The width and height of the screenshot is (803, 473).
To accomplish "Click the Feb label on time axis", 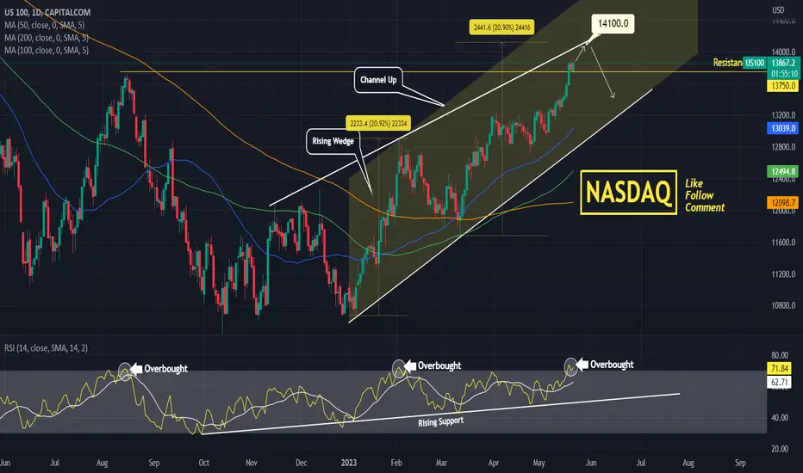I will click(396, 463).
